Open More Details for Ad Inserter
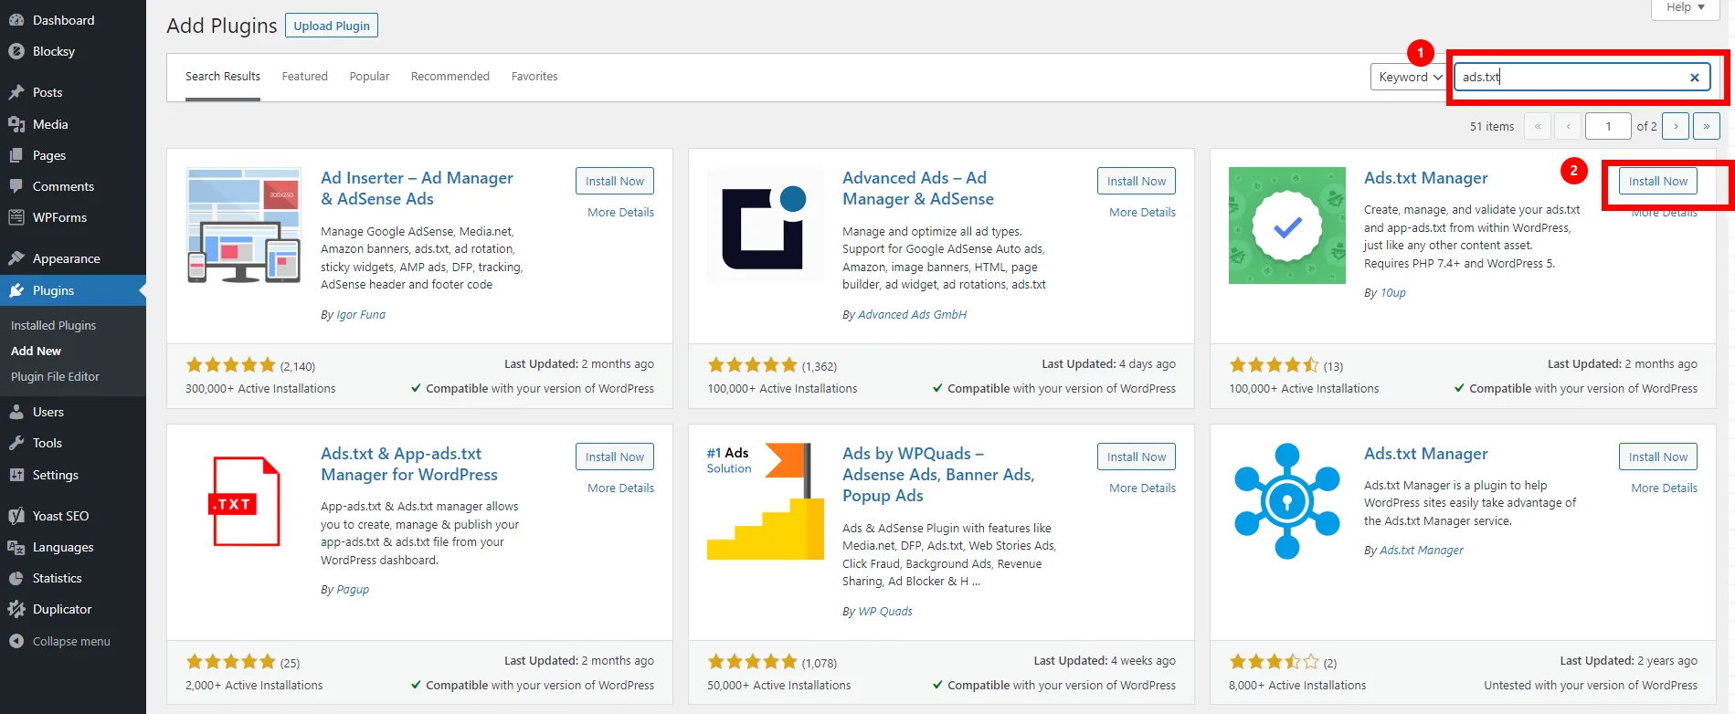The width and height of the screenshot is (1735, 714). click(x=620, y=213)
